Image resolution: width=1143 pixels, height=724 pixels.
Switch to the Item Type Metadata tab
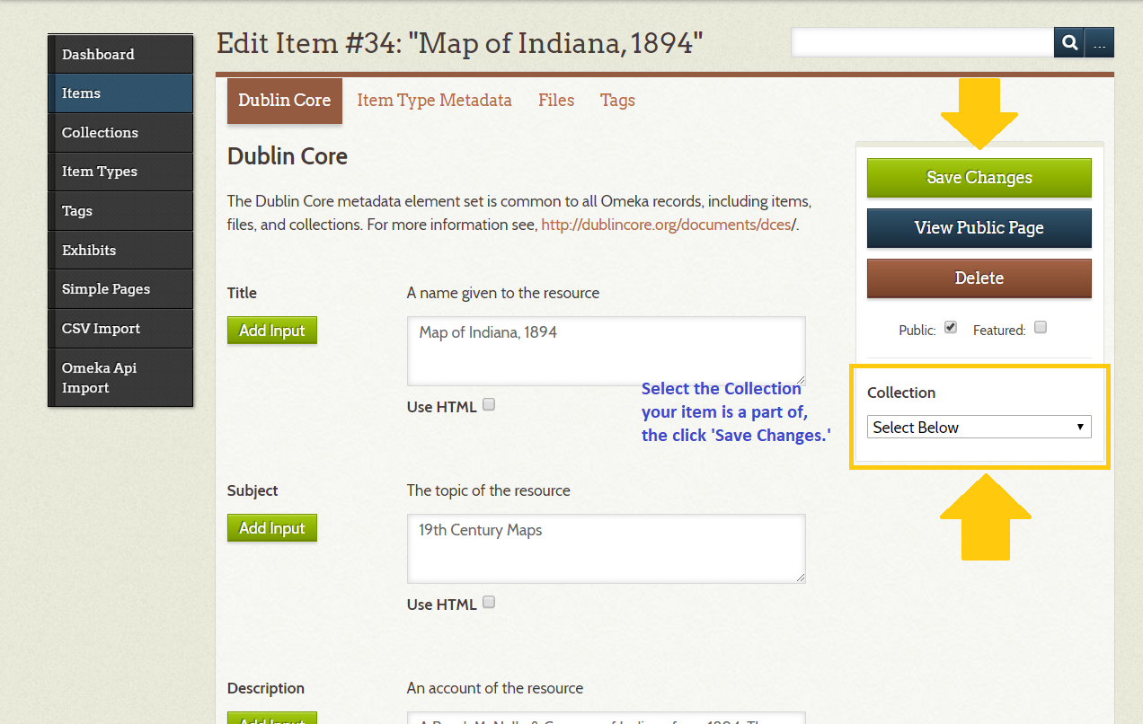point(434,101)
